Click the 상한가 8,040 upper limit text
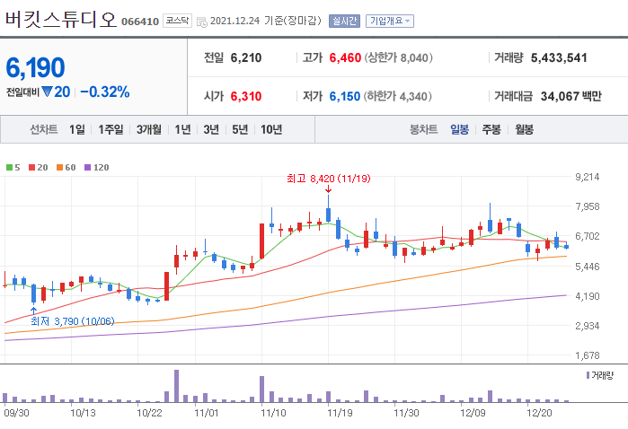Screen dimensions: 628x429 pyautogui.click(x=398, y=58)
